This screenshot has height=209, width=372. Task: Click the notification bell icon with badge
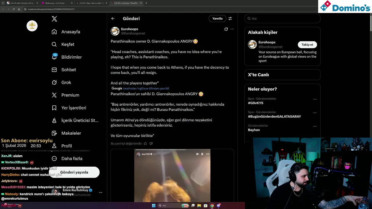[x=54, y=57]
